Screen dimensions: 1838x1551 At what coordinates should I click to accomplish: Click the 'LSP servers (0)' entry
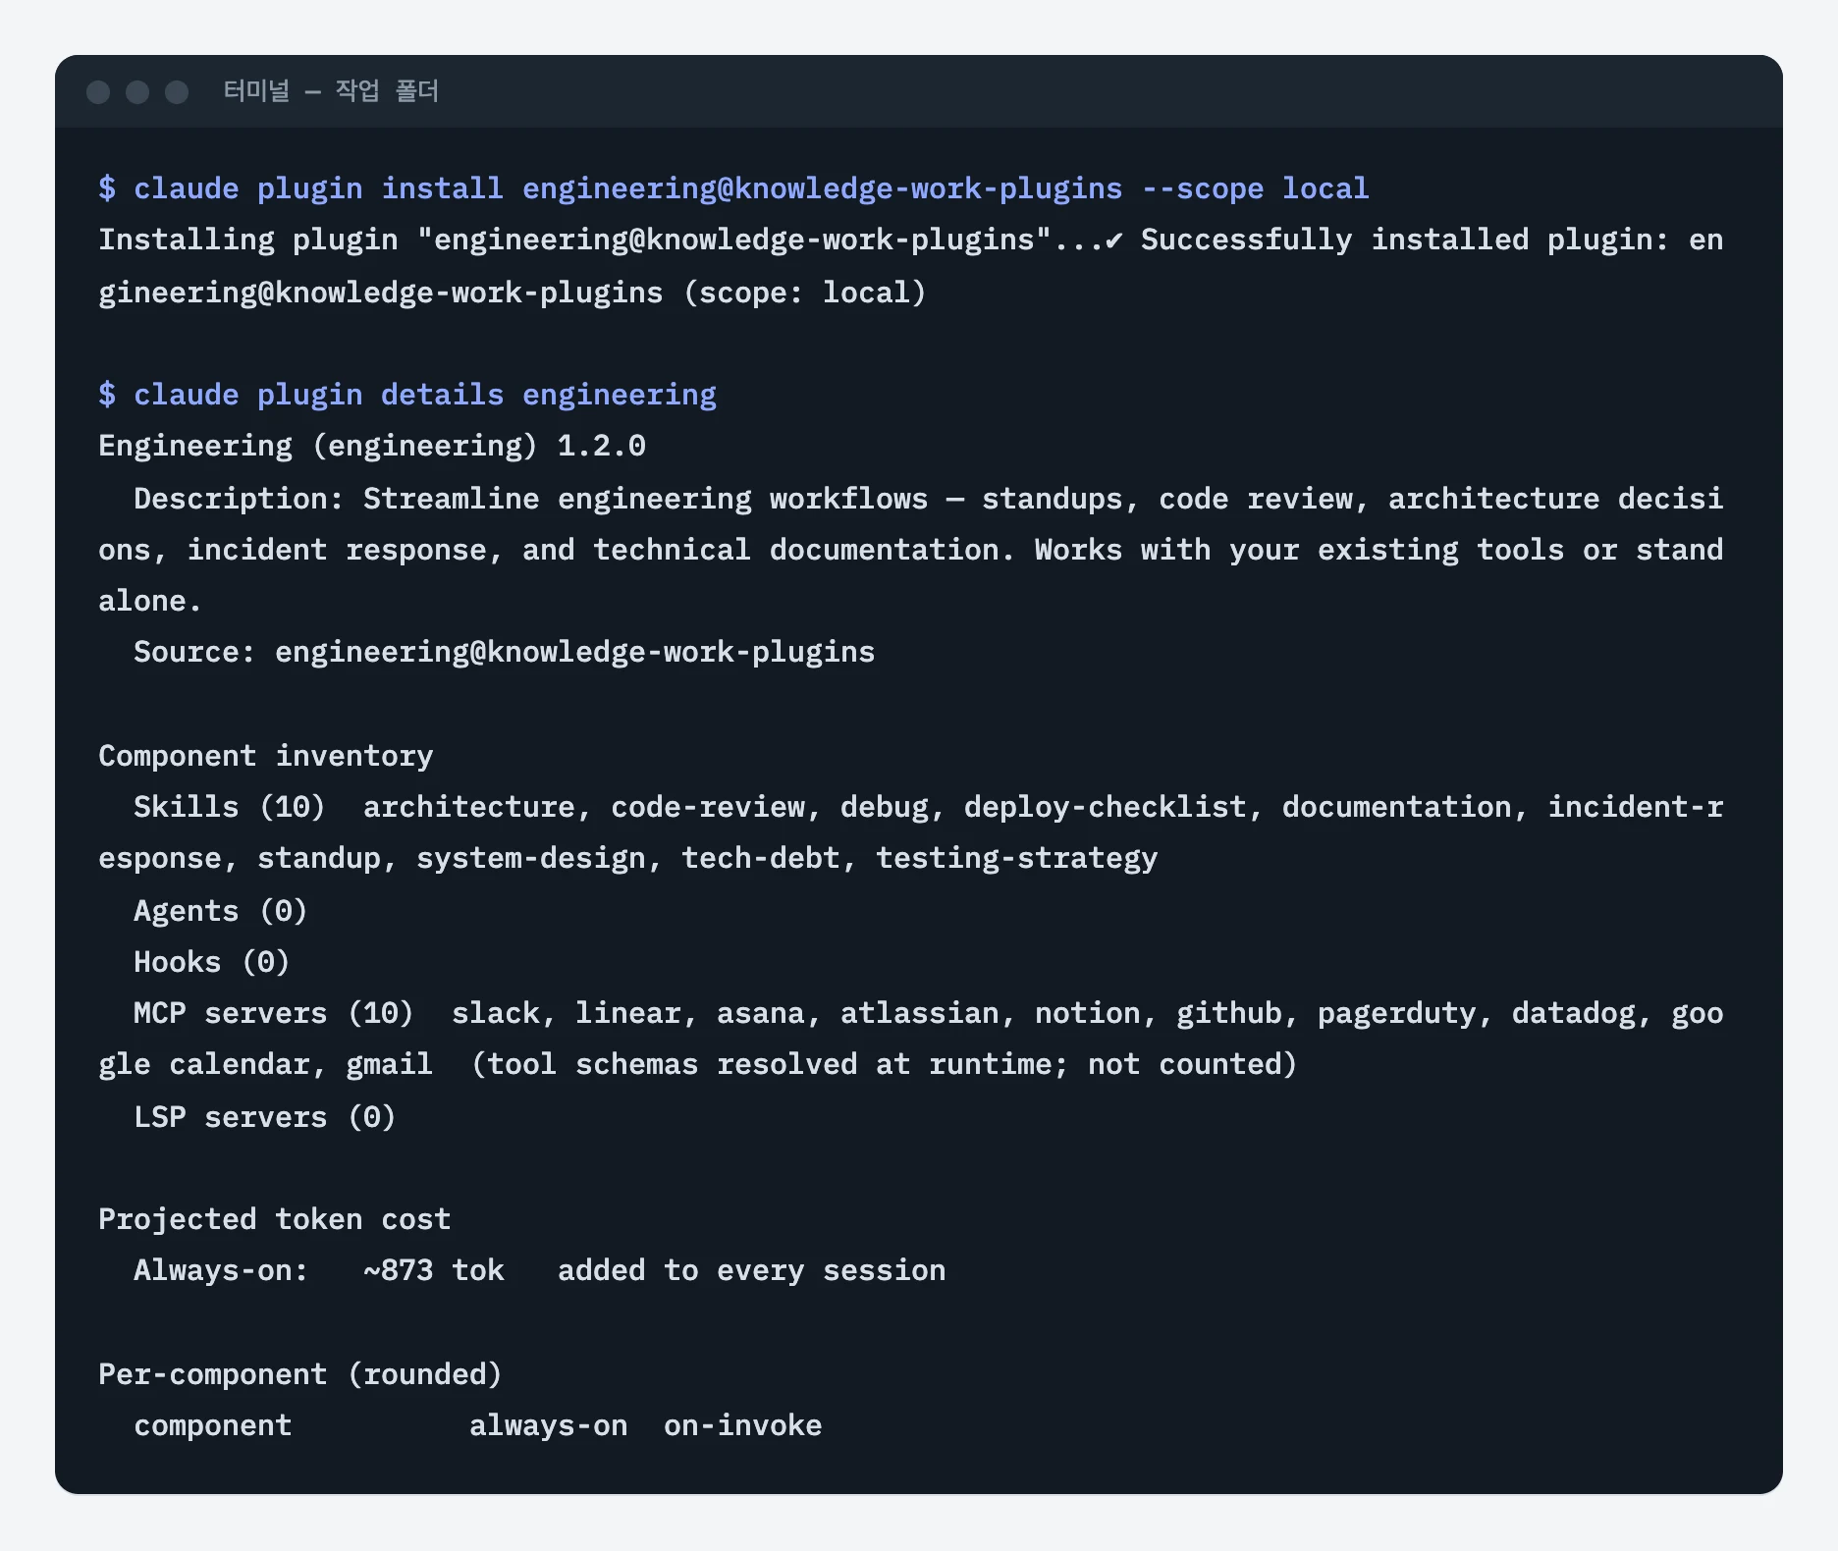click(264, 1117)
